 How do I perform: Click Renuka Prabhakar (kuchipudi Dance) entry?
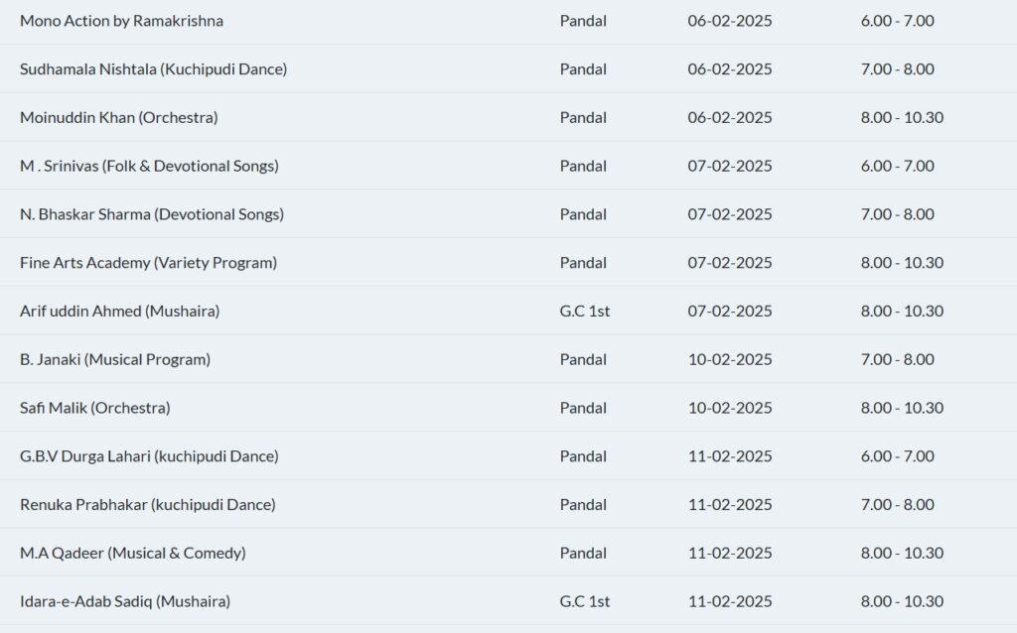[147, 505]
